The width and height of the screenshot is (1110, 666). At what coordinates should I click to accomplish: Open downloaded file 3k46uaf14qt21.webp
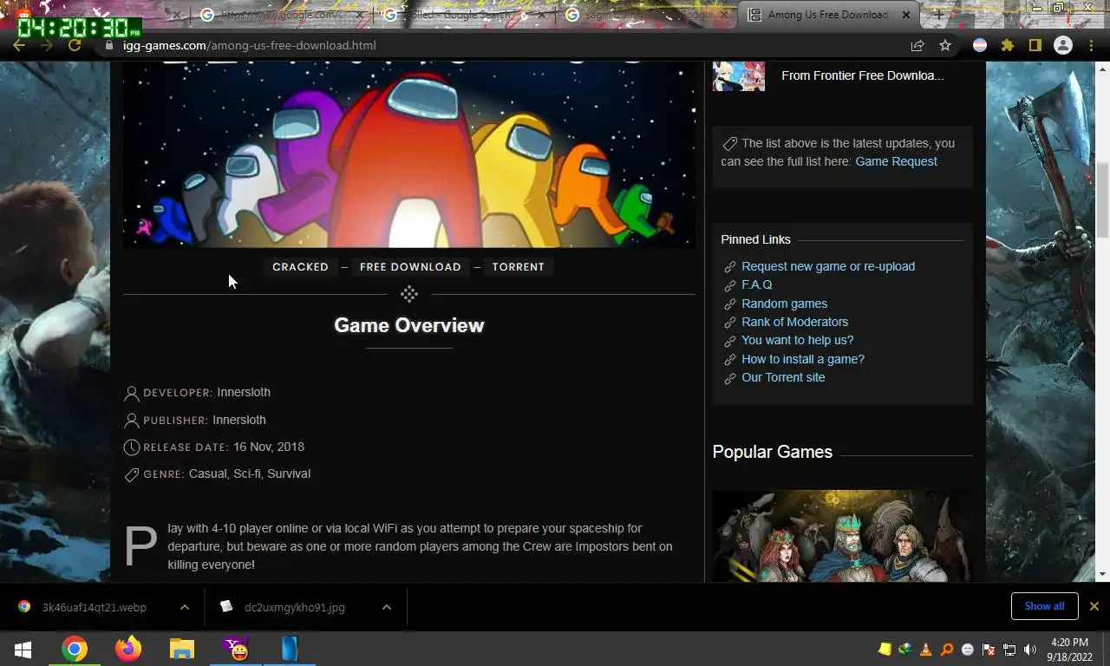pos(94,607)
